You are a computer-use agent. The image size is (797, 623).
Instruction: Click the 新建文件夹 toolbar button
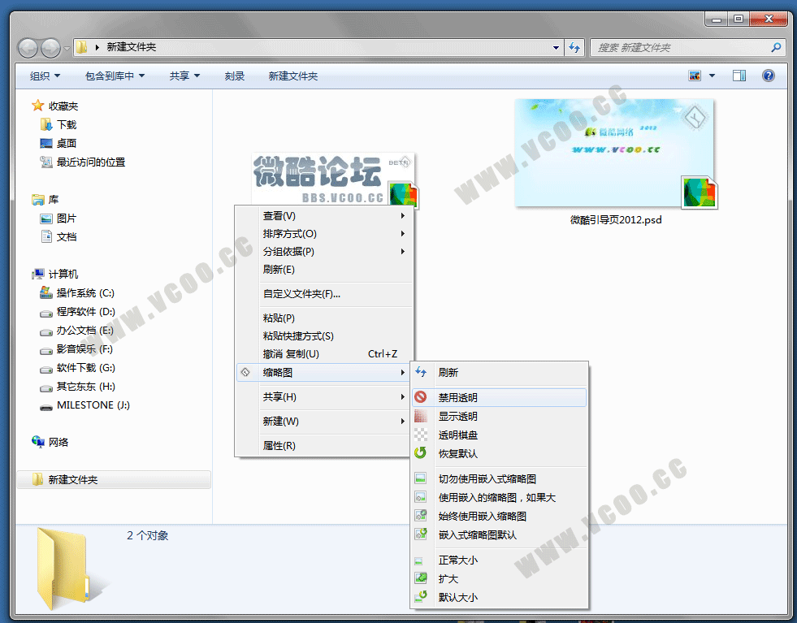tap(292, 76)
